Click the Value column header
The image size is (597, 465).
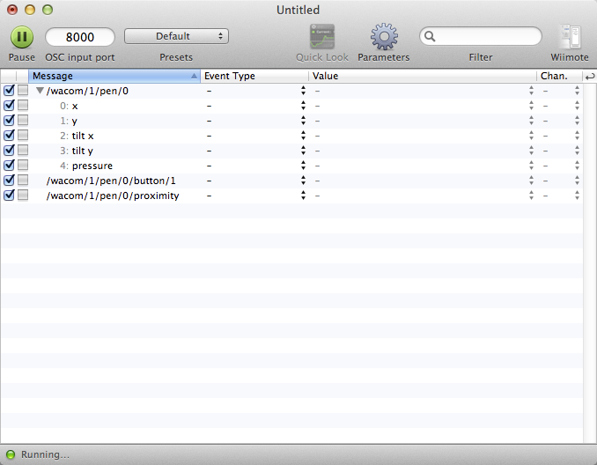click(421, 77)
